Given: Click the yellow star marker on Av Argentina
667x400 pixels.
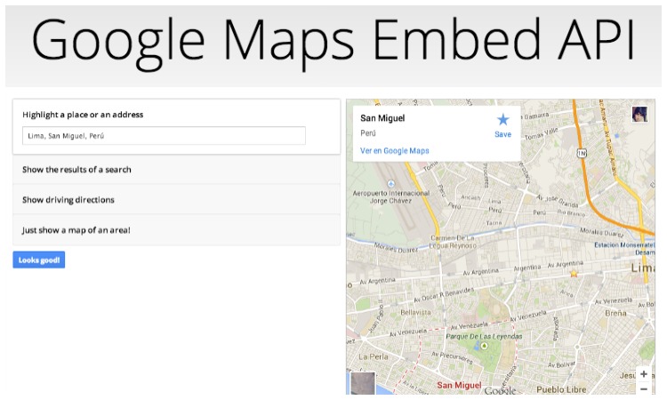Looking at the screenshot, I should pos(574,274).
